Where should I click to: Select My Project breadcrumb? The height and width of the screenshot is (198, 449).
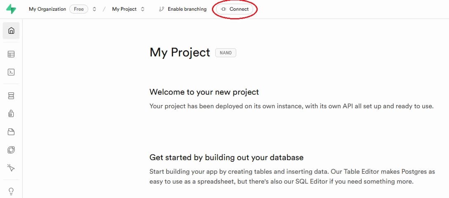(x=124, y=9)
